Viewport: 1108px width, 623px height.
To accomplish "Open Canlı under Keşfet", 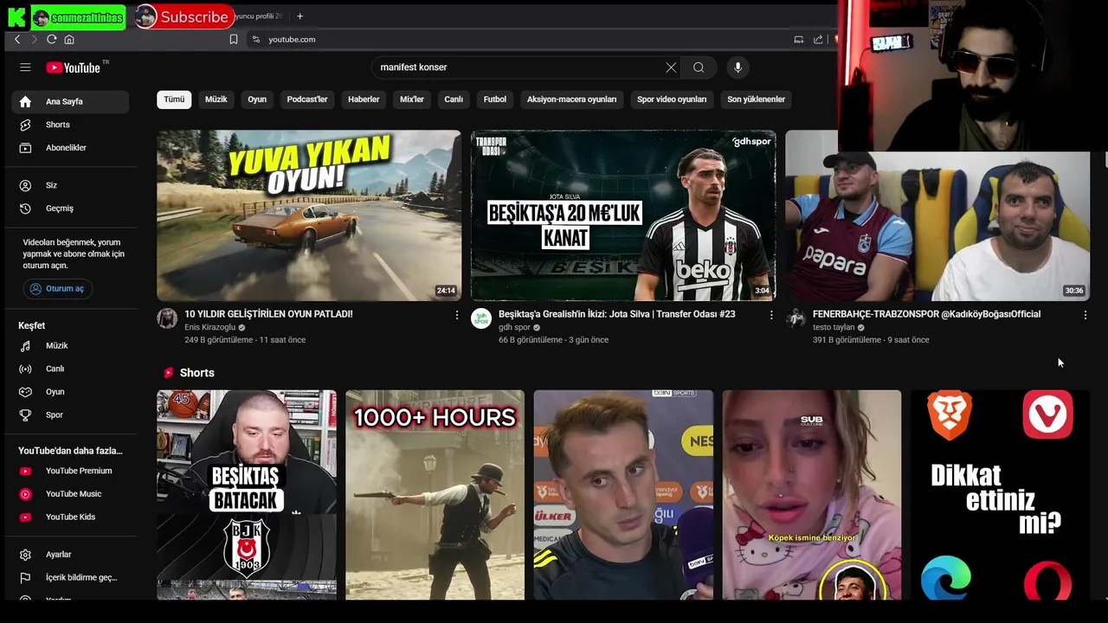I will tap(70, 369).
